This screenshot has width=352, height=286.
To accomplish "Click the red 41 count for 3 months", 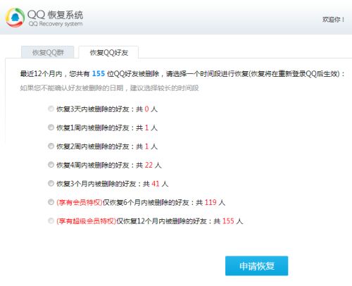I will point(156,184).
